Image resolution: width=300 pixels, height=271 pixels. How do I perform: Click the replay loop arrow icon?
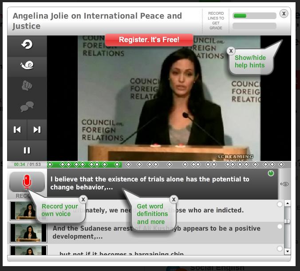[27, 45]
